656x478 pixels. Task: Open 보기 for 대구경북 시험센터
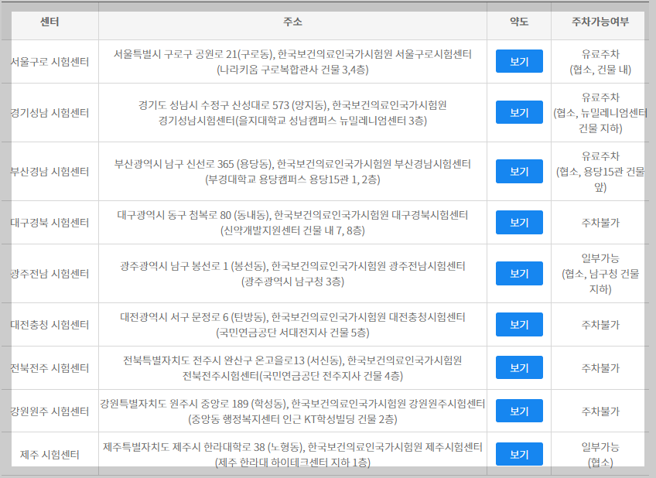[x=519, y=223]
